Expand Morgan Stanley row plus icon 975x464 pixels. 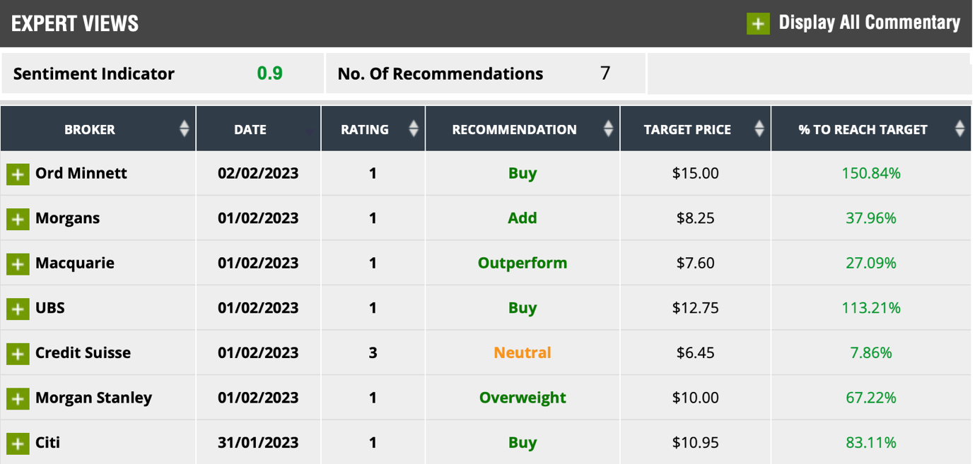point(18,398)
